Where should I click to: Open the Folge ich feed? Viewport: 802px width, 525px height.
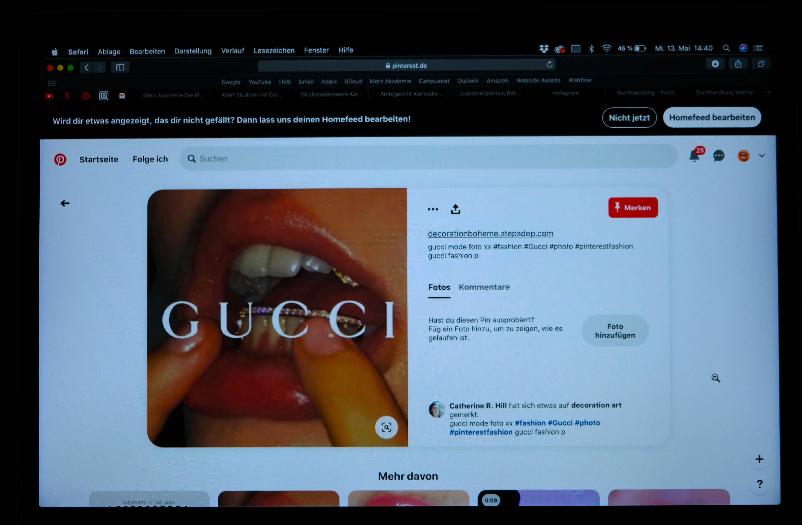click(150, 159)
